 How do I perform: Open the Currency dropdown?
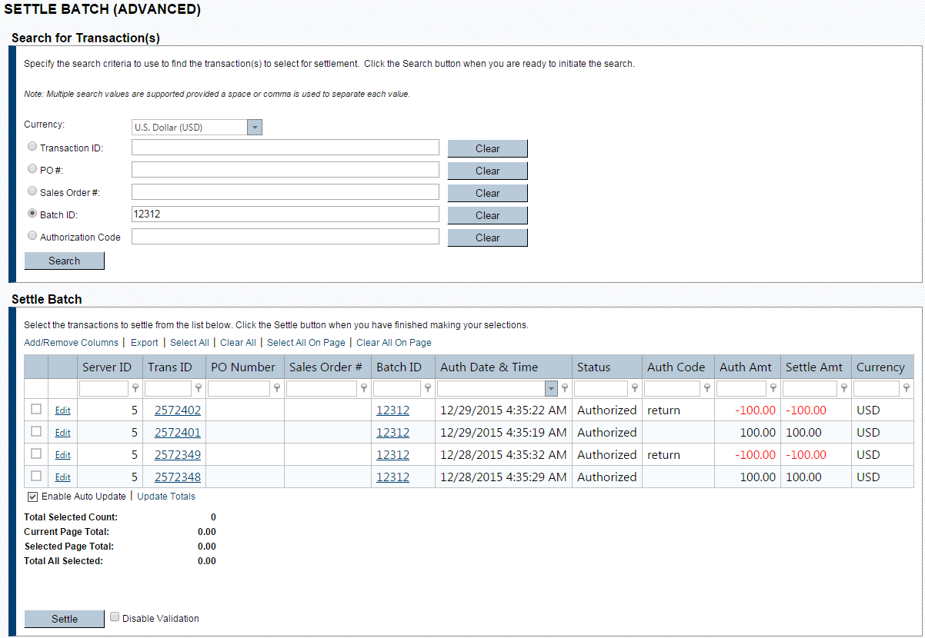[x=255, y=127]
